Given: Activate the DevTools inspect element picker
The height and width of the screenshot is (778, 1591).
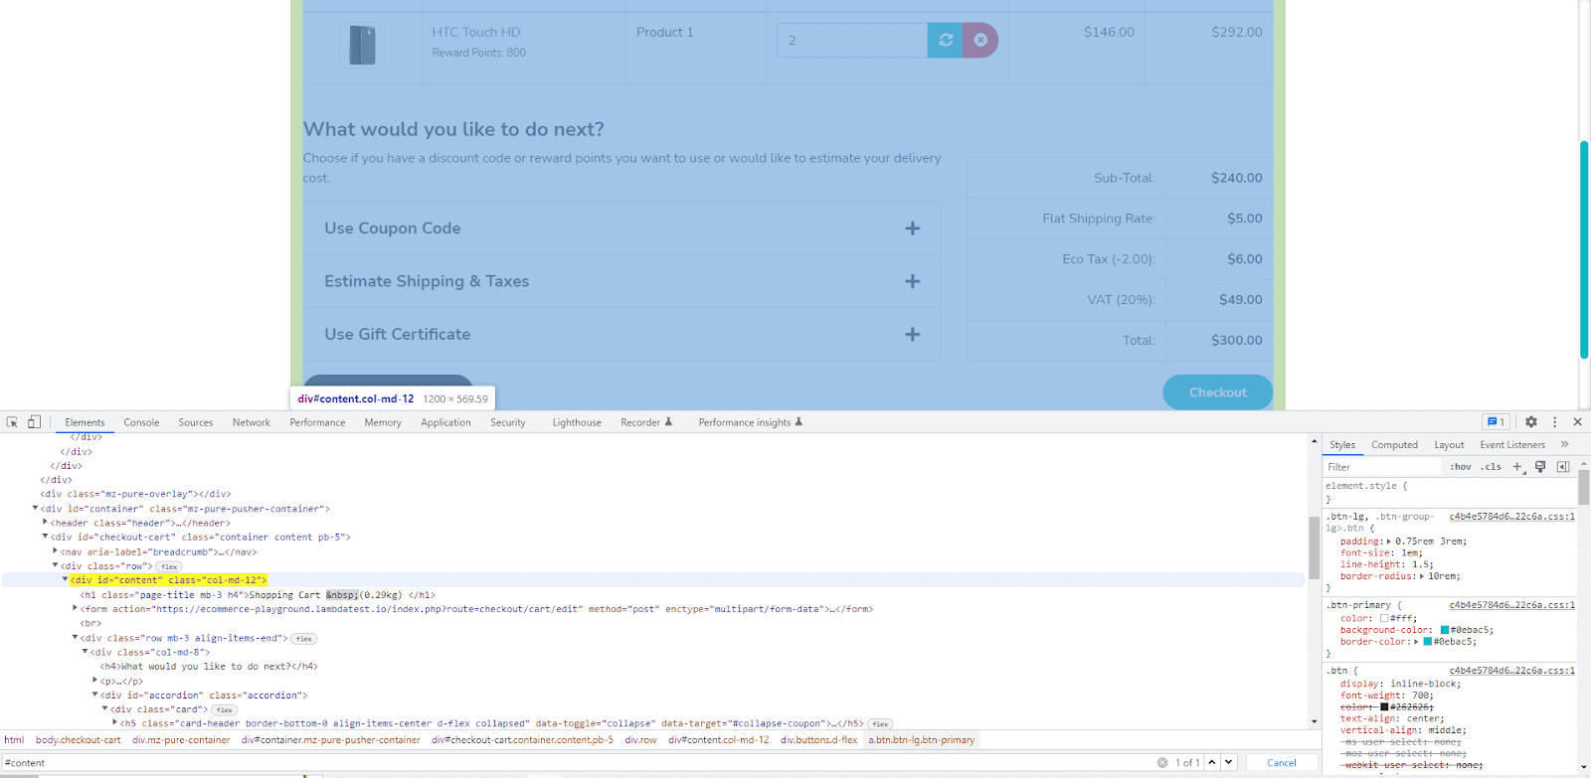Looking at the screenshot, I should [x=12, y=422].
